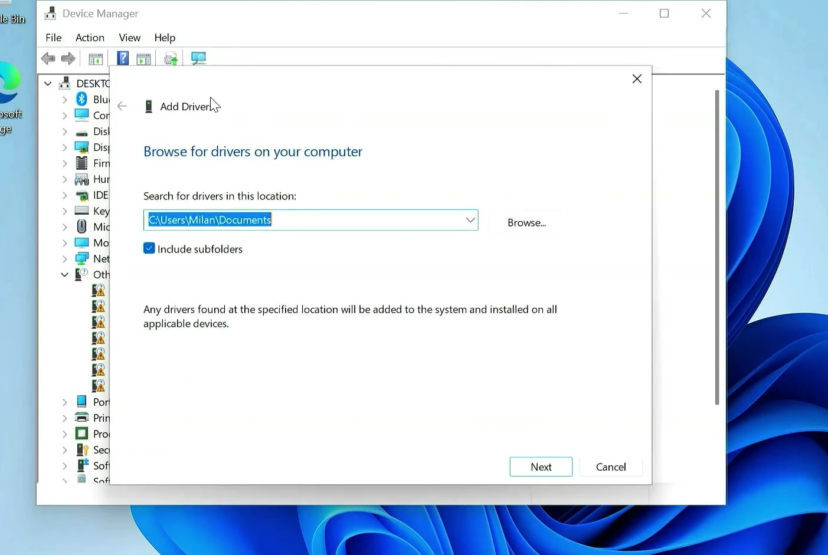
Task: Select the Bluetooth category icon in tree
Action: (x=81, y=99)
